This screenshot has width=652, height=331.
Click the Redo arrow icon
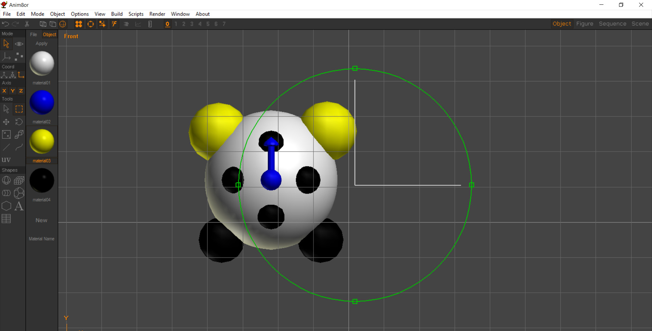point(15,24)
